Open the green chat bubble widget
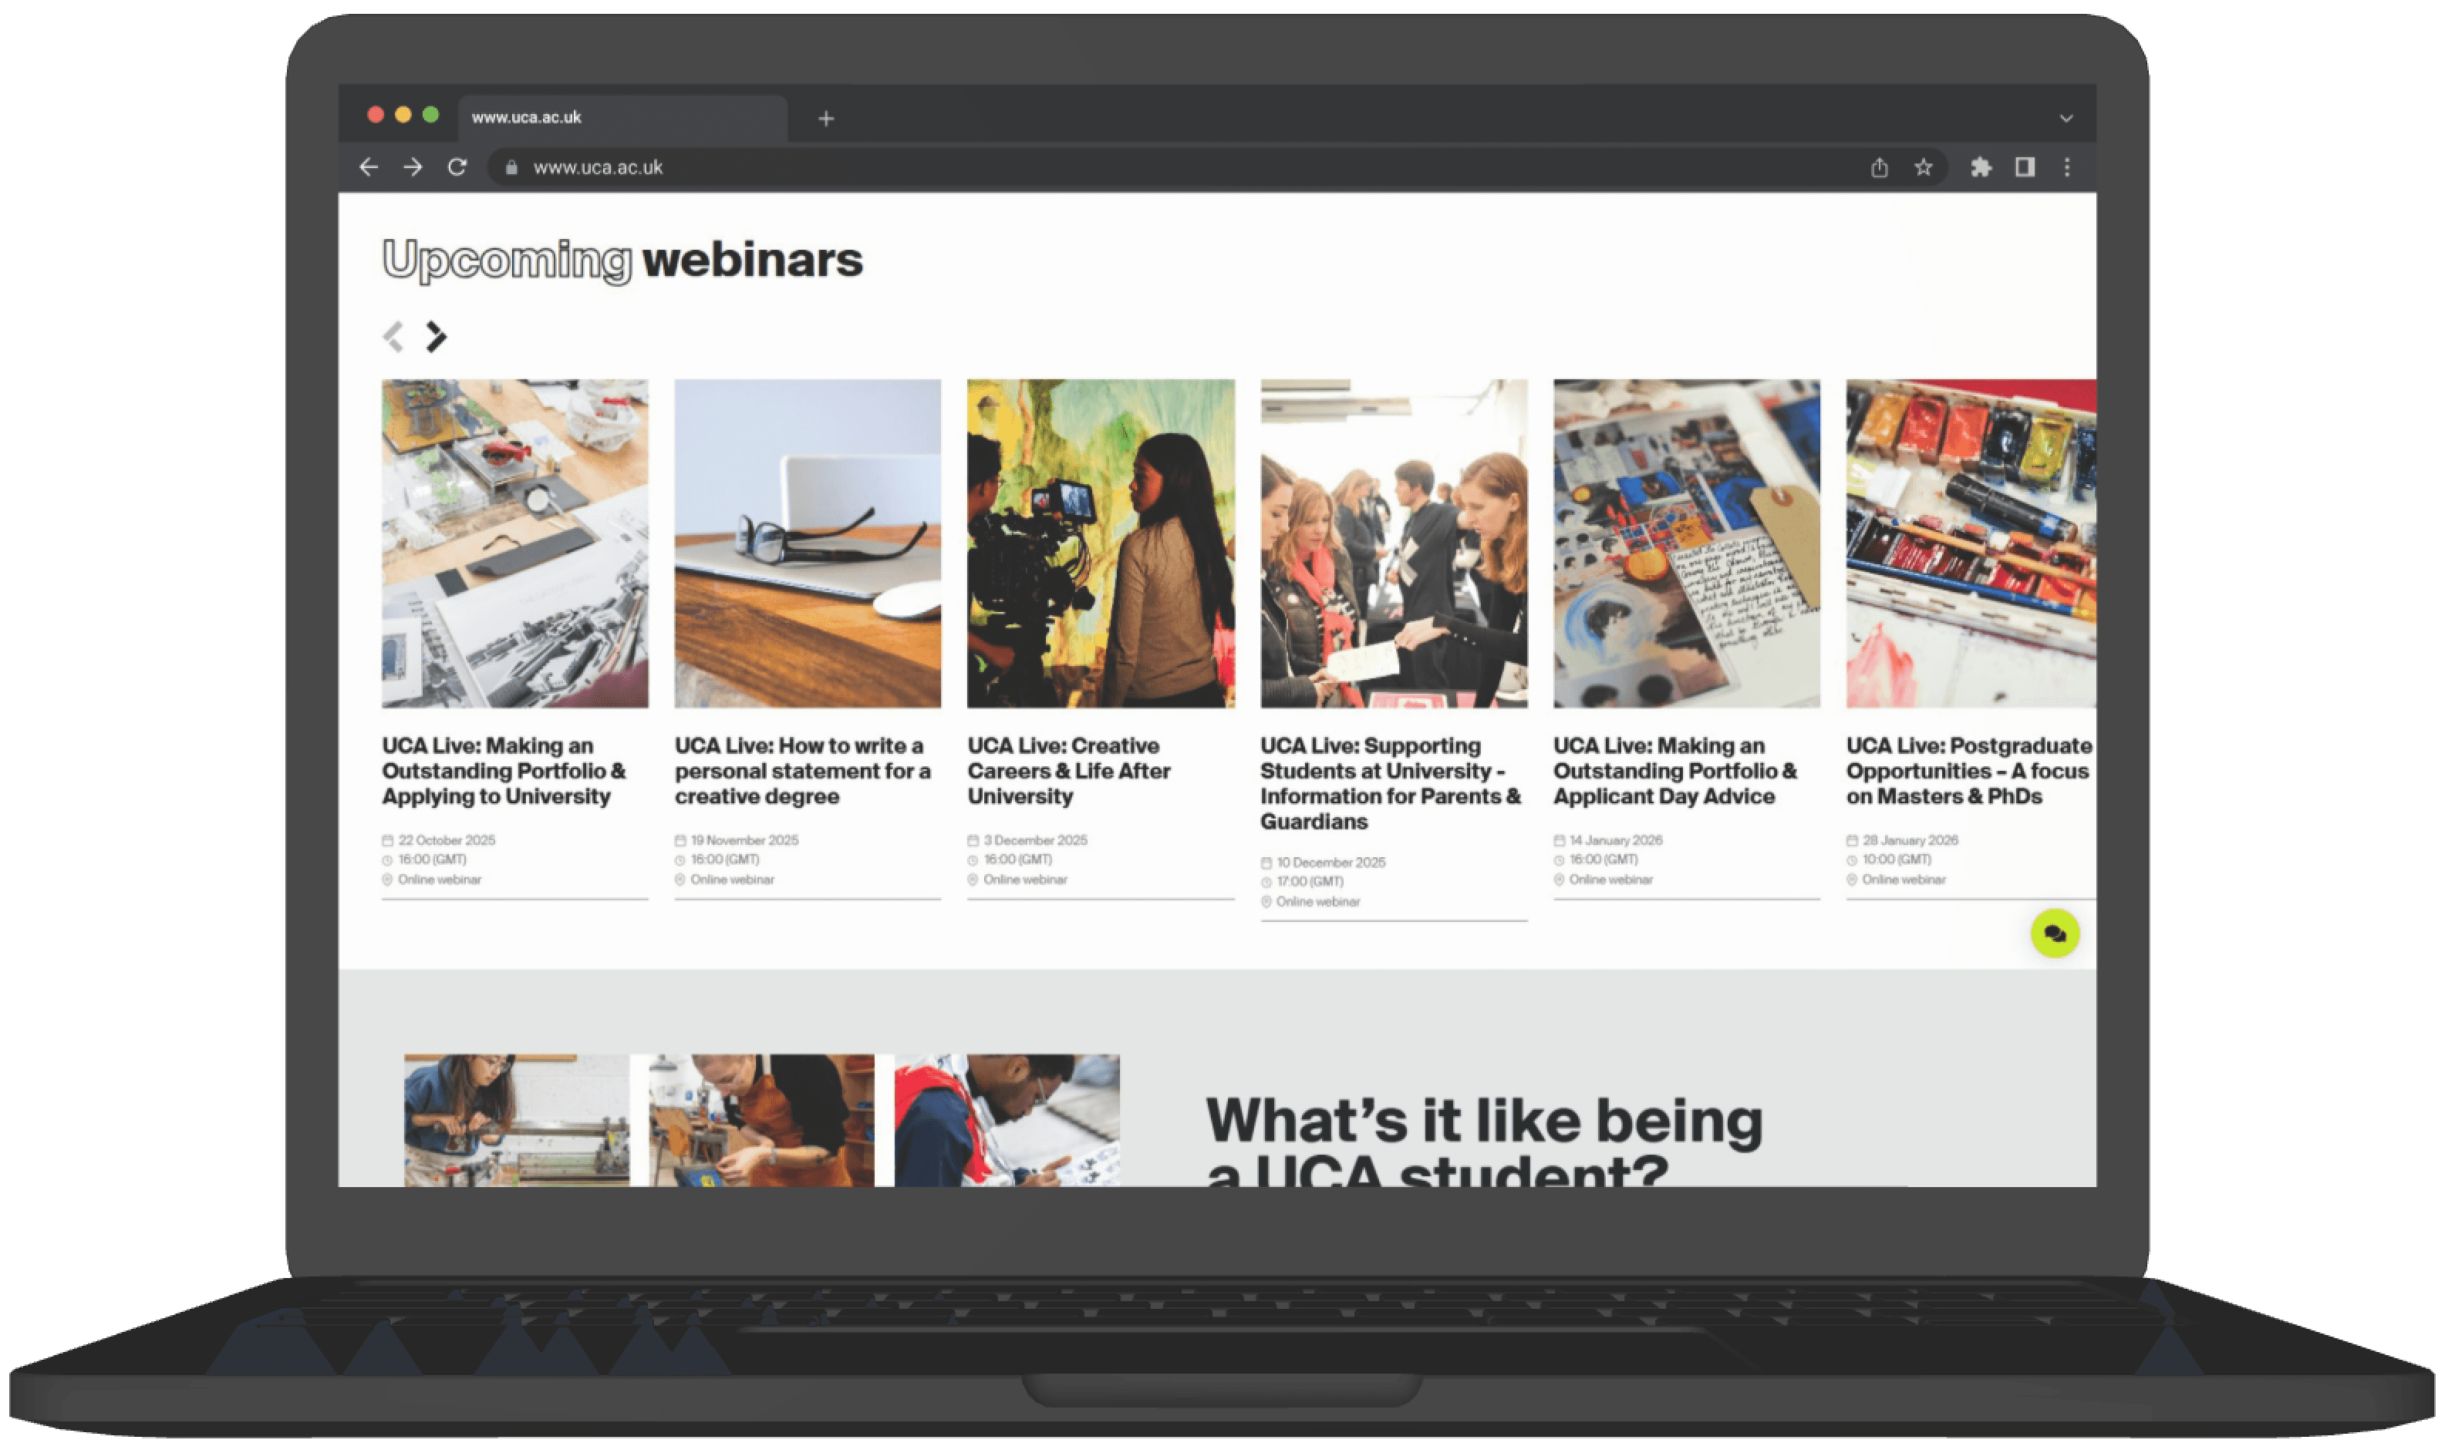 click(x=2055, y=933)
